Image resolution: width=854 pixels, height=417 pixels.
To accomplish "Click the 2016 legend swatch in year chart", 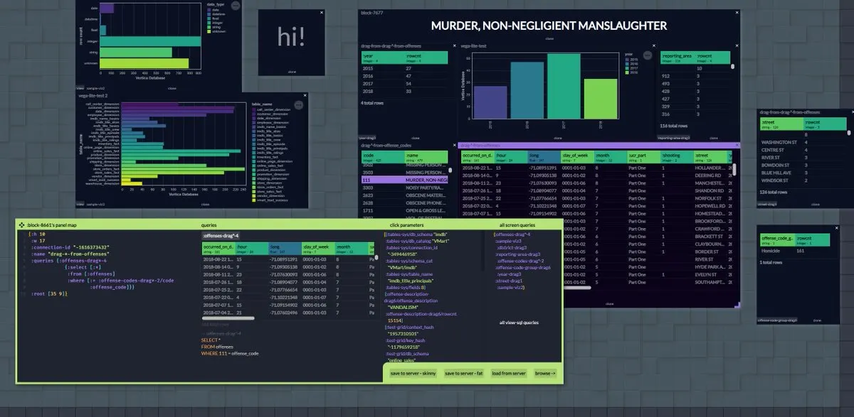I will pyautogui.click(x=628, y=63).
